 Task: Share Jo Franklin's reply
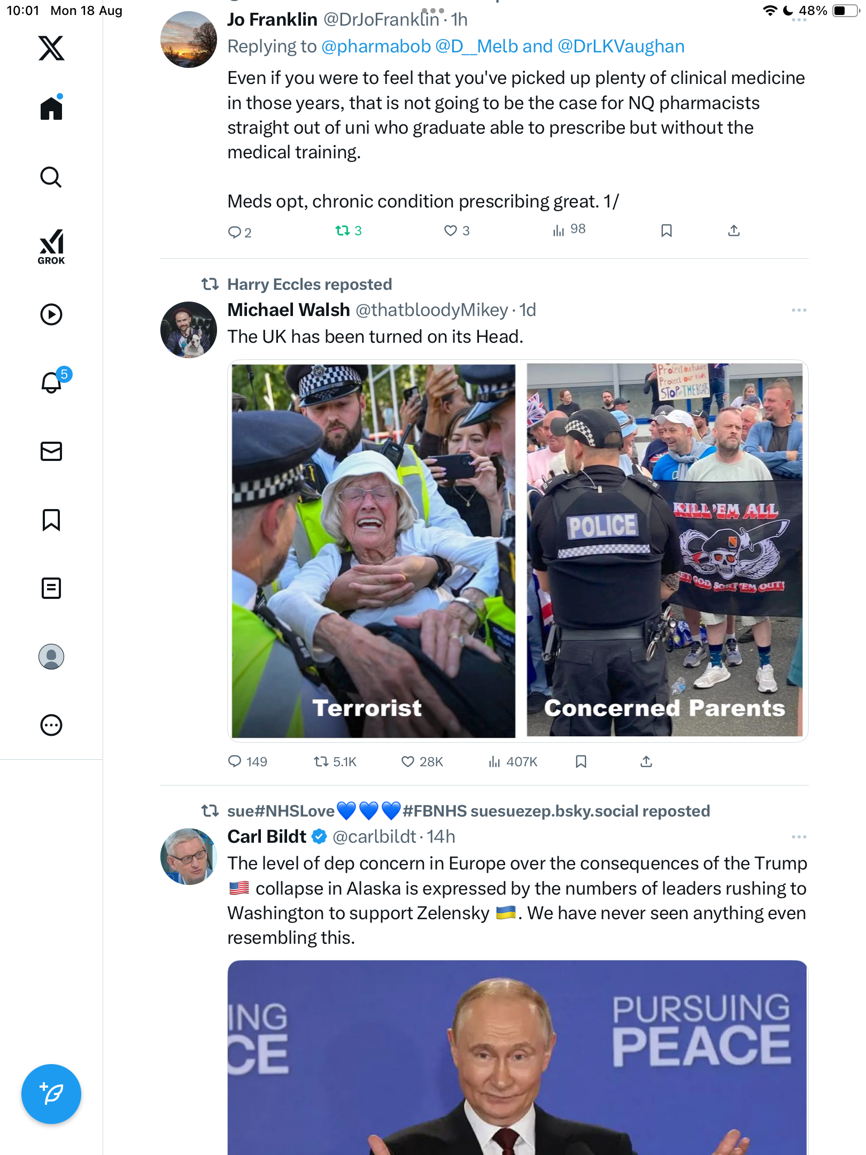(x=734, y=230)
